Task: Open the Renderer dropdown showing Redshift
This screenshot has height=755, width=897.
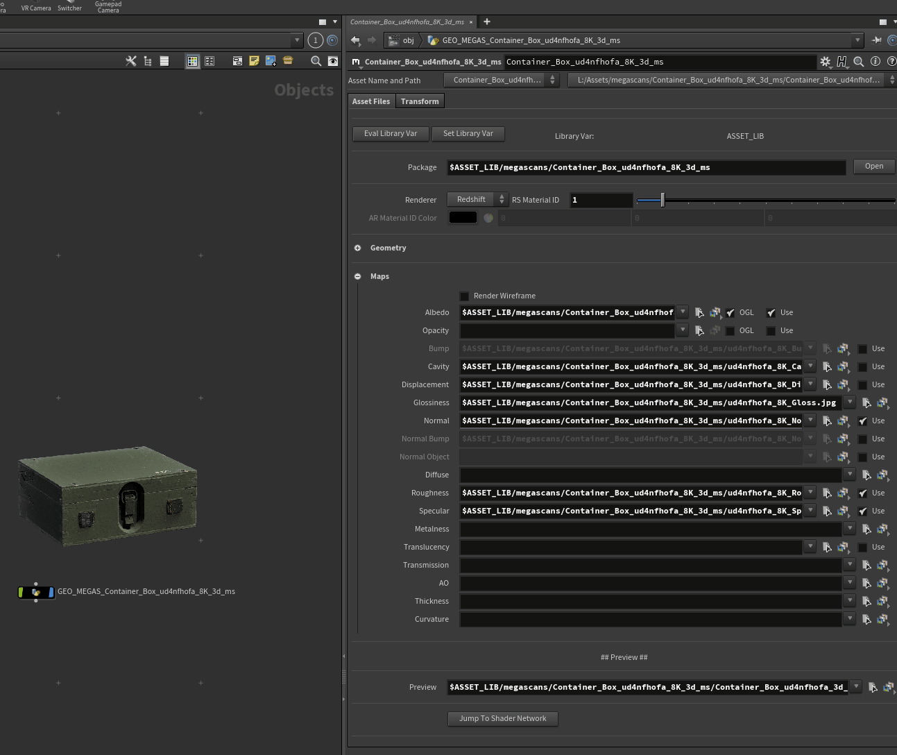Action: tap(477, 200)
